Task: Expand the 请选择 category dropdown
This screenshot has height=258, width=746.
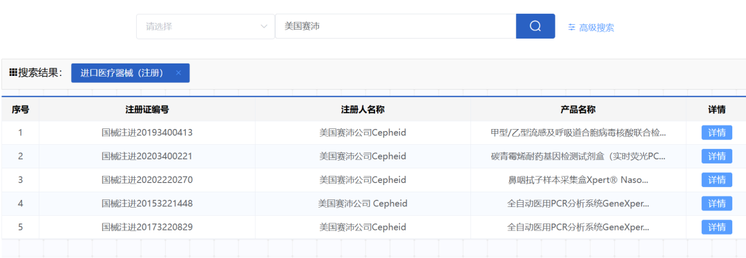Action: (x=206, y=26)
